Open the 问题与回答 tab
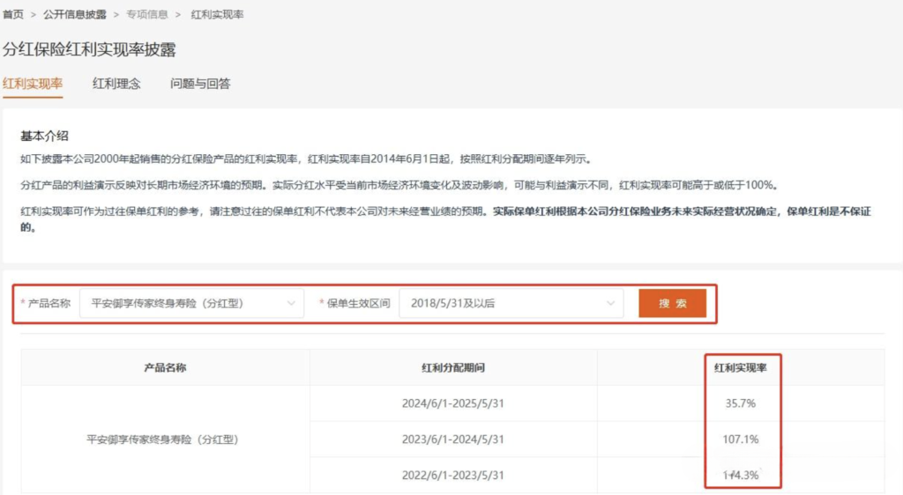 [200, 85]
